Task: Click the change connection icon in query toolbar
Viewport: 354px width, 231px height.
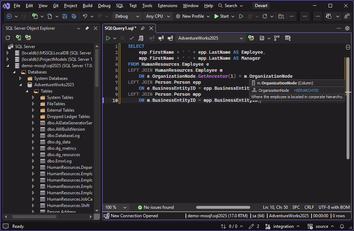Action: coord(170,38)
